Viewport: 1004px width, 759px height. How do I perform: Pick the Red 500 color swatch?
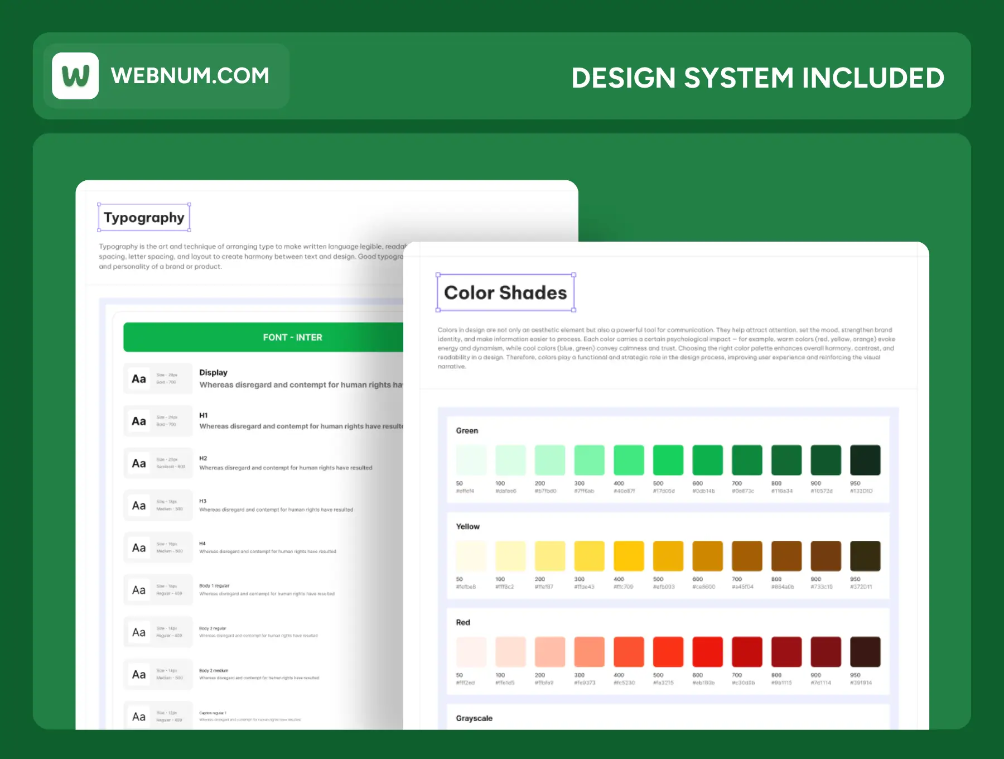[x=668, y=652]
